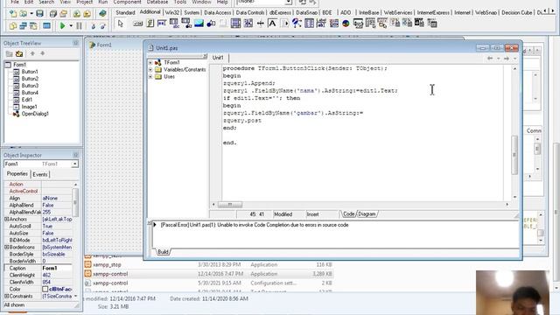Select the Chart component pie icon
This screenshot has height=315, width=560.
pyautogui.click(x=346, y=24)
